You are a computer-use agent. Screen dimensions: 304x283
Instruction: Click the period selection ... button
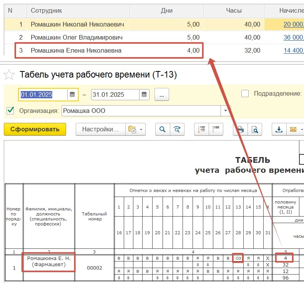point(162,94)
